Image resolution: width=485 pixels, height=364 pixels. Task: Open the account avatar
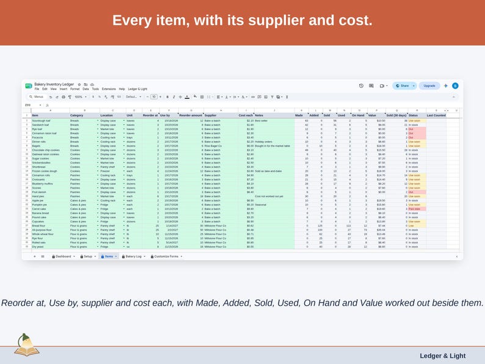[x=455, y=86]
